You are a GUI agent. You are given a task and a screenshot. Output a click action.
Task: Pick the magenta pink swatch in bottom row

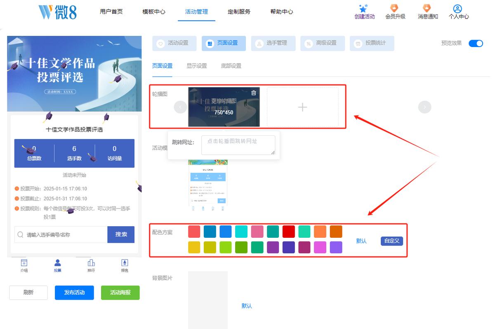[x=320, y=247]
